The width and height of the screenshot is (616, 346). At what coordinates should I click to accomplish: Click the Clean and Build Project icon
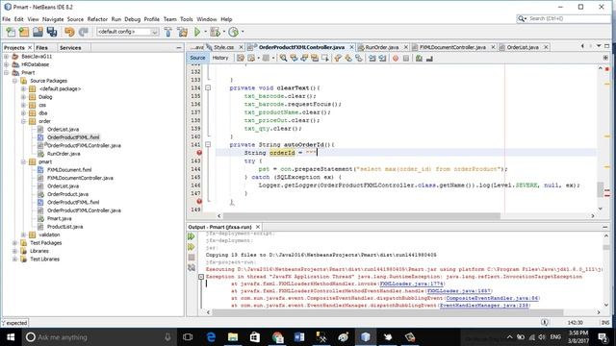tap(182, 32)
